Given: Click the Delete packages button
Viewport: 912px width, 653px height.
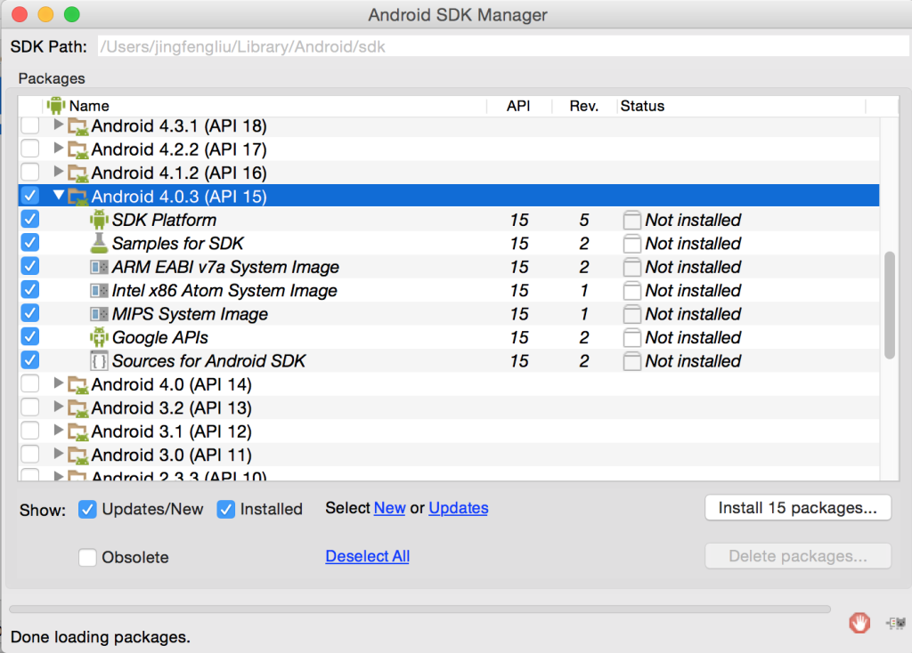Looking at the screenshot, I should tap(797, 557).
